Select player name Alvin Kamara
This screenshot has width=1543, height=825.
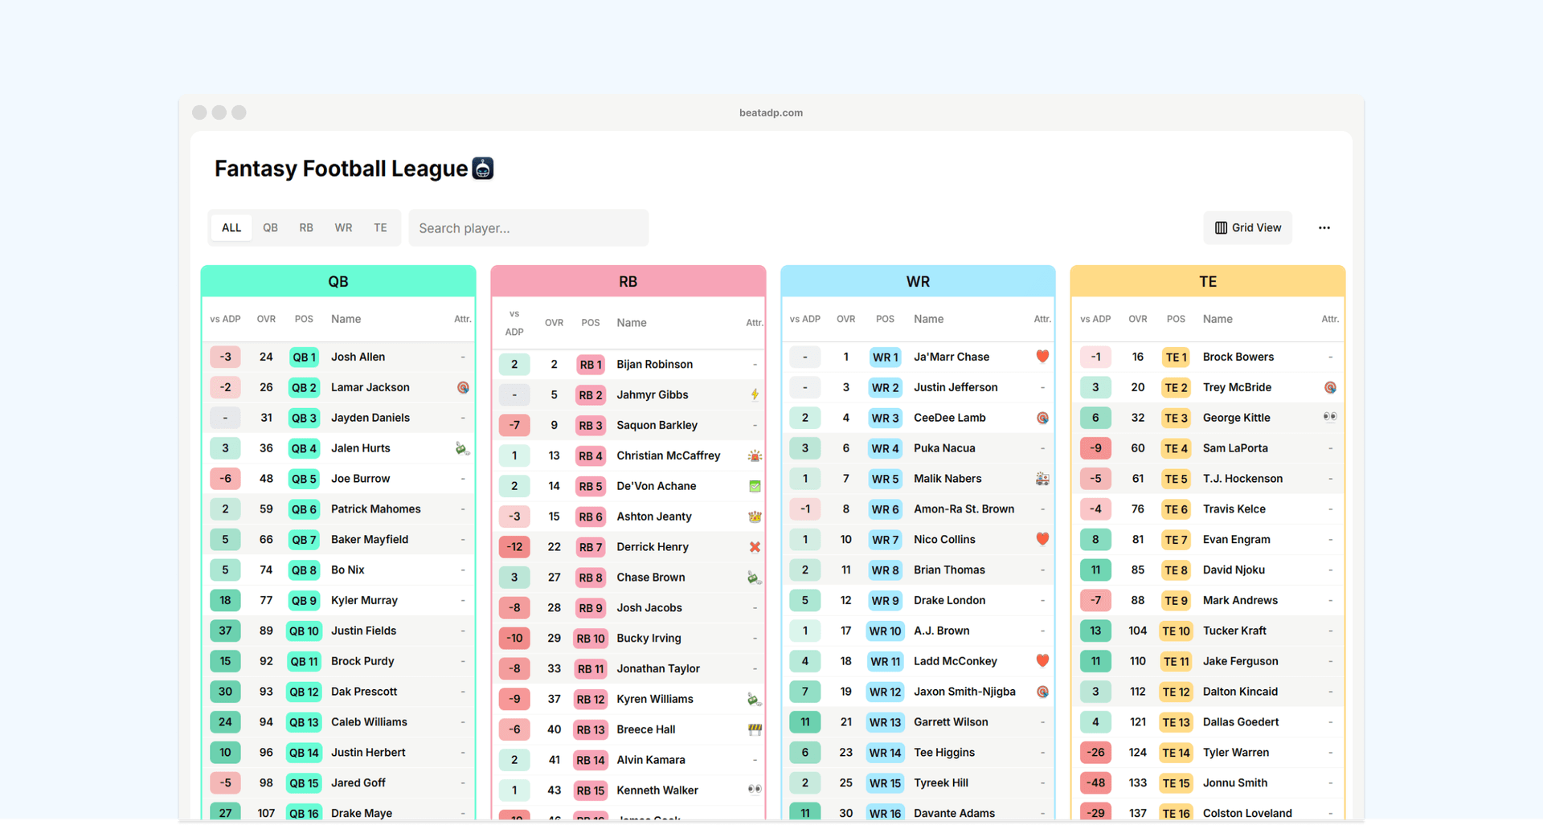coord(650,760)
